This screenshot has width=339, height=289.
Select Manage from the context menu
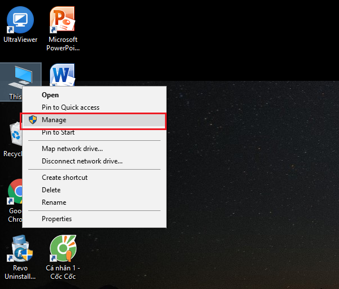point(94,120)
